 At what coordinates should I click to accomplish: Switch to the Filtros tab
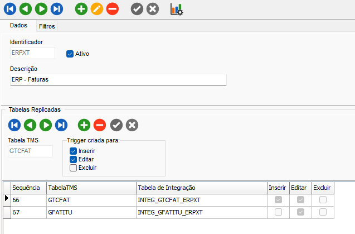[x=47, y=26]
